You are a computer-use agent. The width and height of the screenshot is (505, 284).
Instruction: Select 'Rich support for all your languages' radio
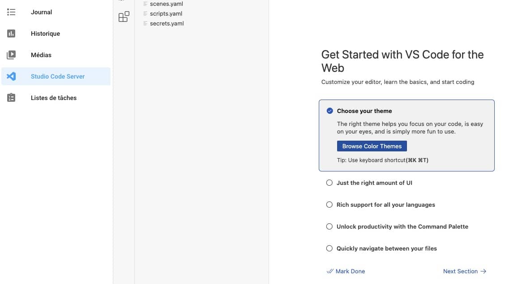click(x=329, y=205)
